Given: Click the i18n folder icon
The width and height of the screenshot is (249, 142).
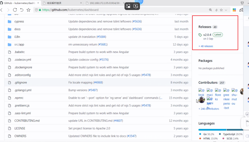Looking at the screenshot, I should (x=10, y=37).
